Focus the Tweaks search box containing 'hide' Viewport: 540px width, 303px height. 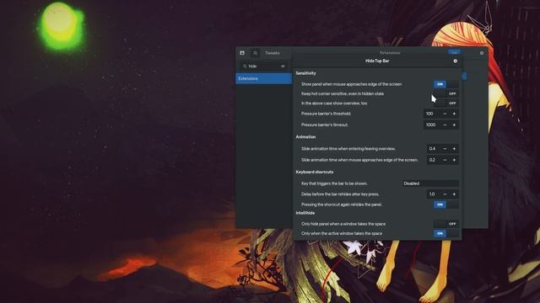point(263,66)
